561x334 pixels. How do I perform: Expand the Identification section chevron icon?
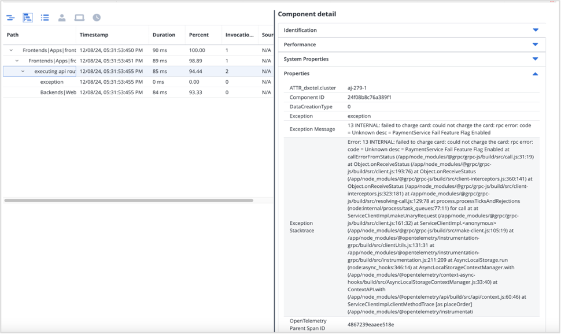535,31
